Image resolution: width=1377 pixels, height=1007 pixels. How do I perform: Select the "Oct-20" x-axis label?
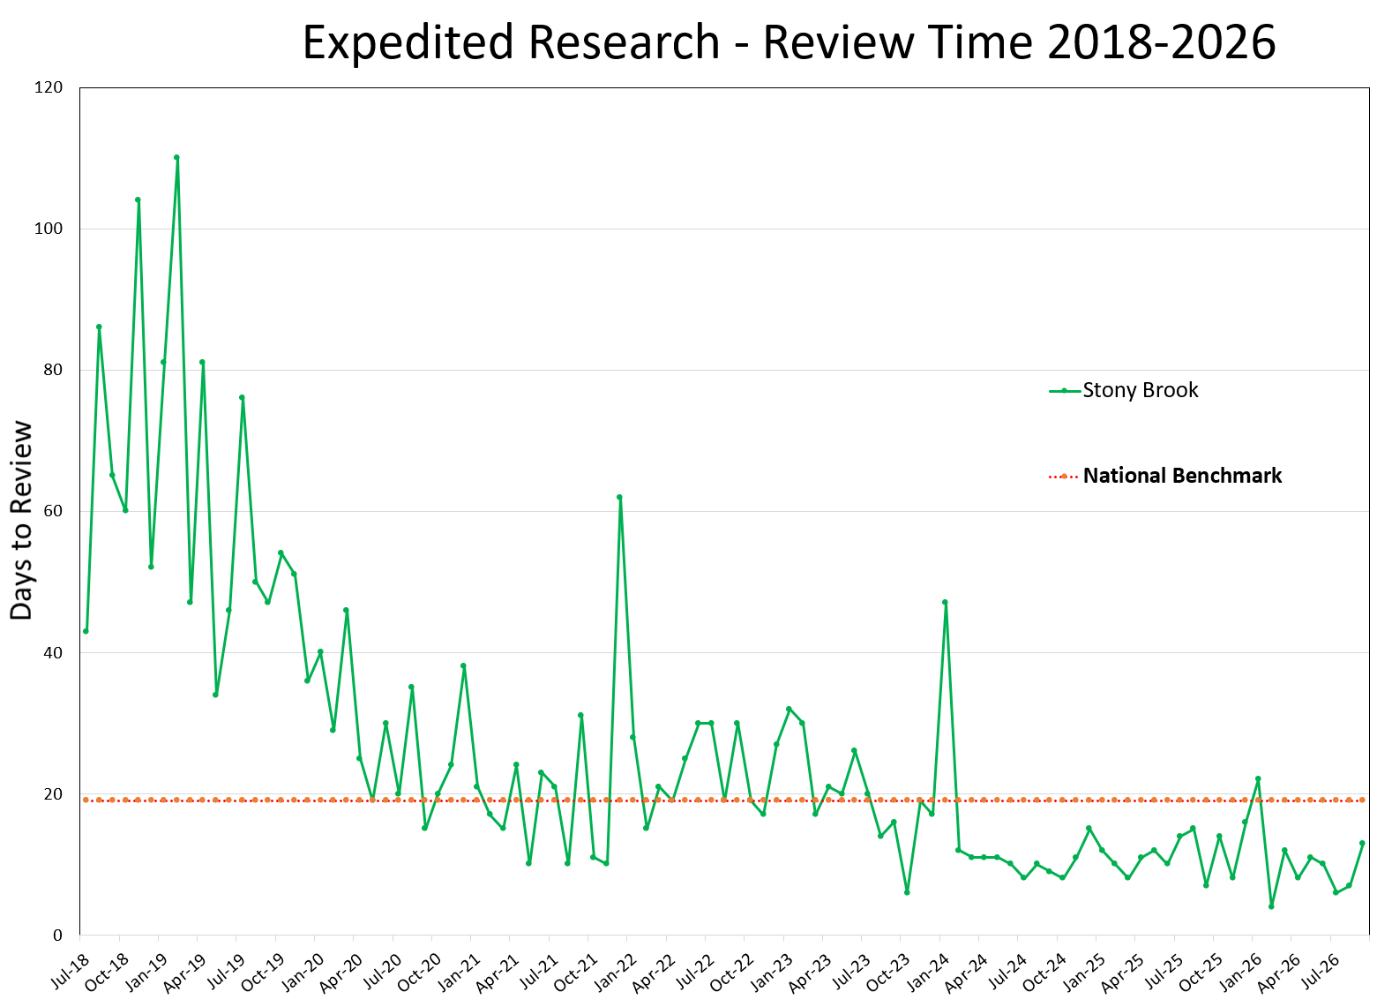point(420,972)
